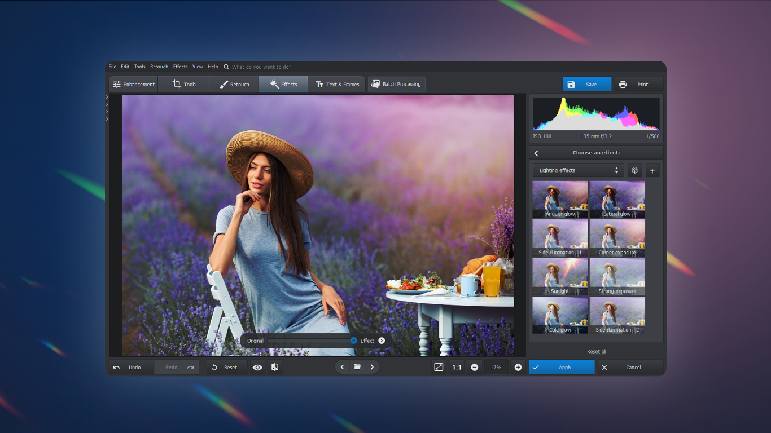The width and height of the screenshot is (771, 433).
Task: Switch to the Text & Frames tab
Action: [337, 85]
